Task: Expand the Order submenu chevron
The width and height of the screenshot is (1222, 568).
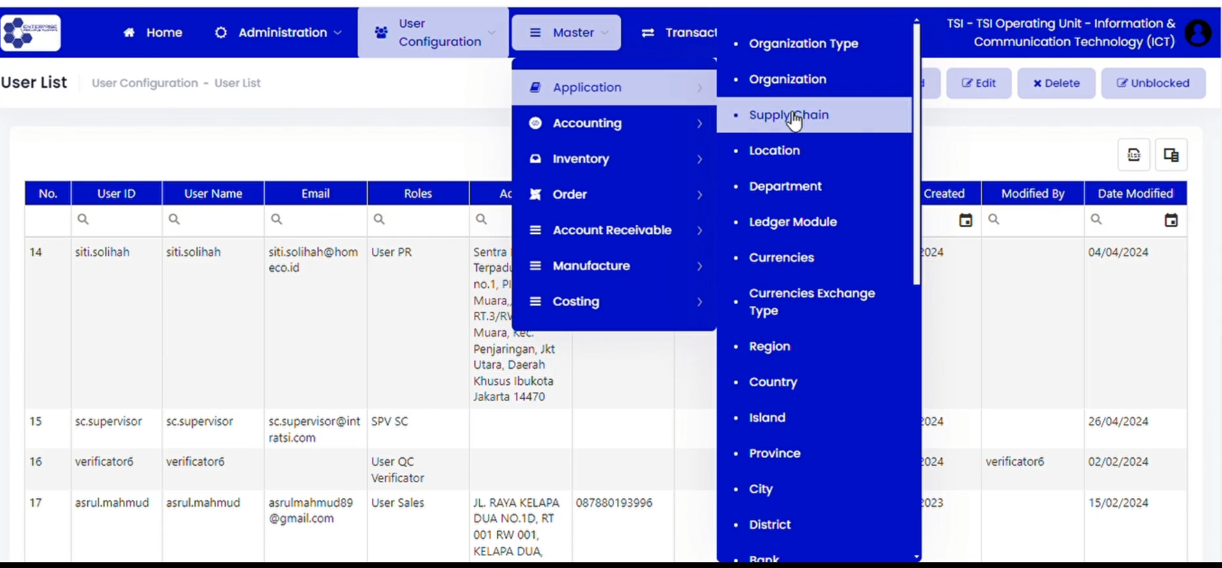Action: pos(699,195)
